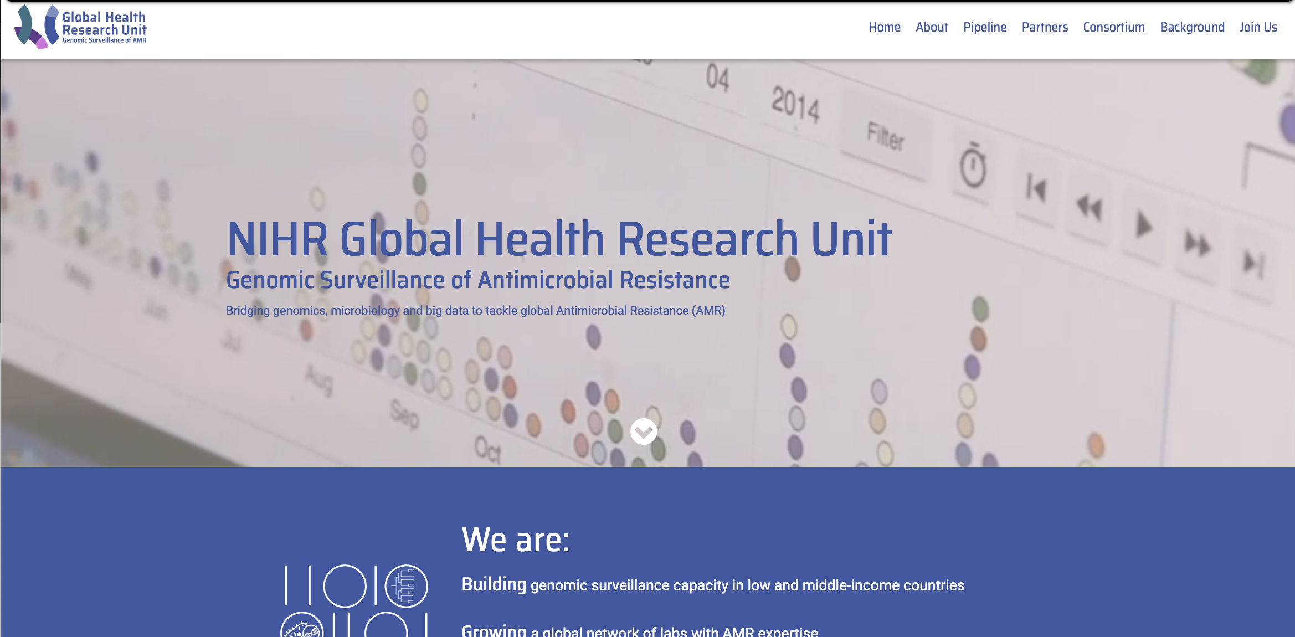
Task: Open the Background nav link
Action: click(1192, 27)
